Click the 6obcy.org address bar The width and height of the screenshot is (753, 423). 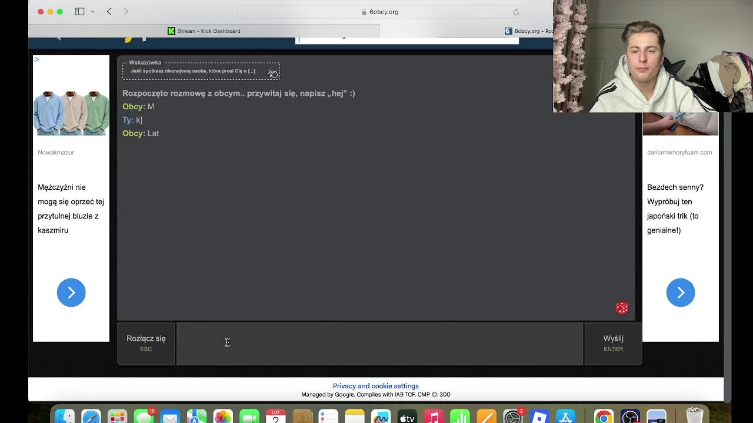pyautogui.click(x=380, y=12)
